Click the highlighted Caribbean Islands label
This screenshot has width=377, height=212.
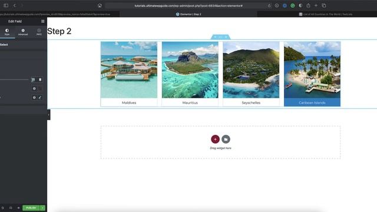click(312, 102)
